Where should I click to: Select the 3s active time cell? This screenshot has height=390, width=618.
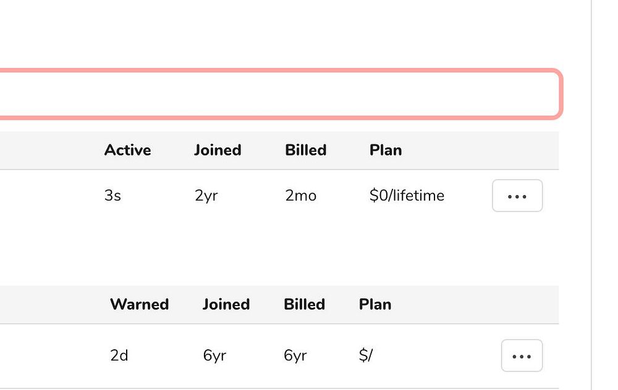coord(112,196)
